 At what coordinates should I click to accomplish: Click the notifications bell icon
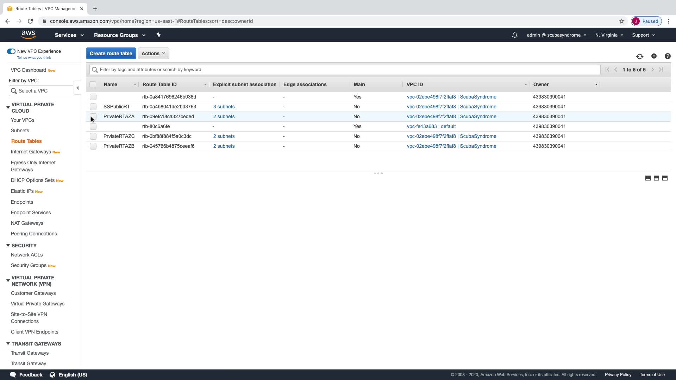pyautogui.click(x=514, y=35)
